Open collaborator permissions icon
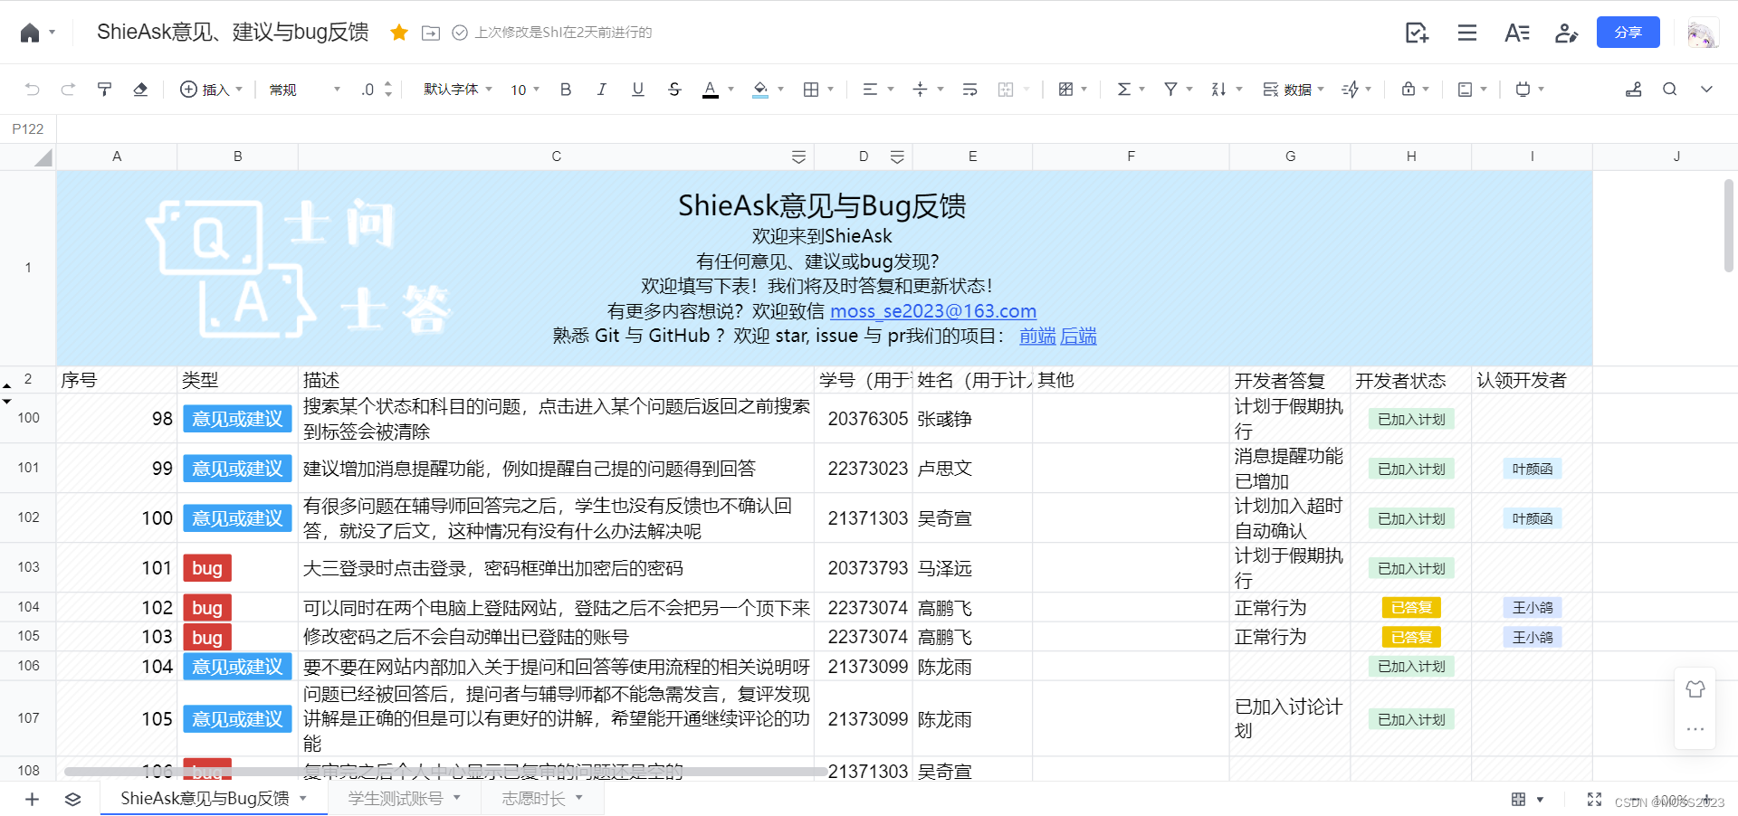1738x816 pixels. pos(1566,33)
